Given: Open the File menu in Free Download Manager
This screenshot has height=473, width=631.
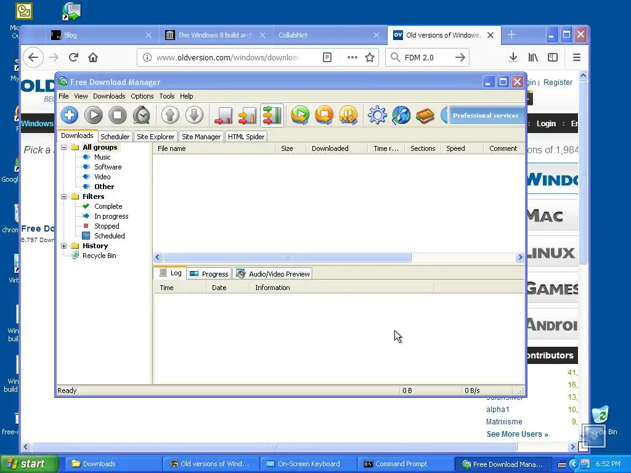Looking at the screenshot, I should coord(63,96).
